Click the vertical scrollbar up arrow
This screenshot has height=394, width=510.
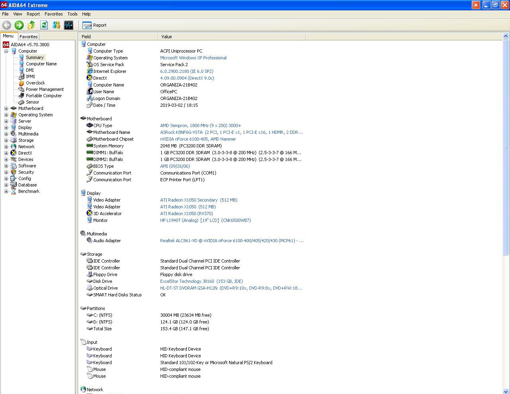506,36
